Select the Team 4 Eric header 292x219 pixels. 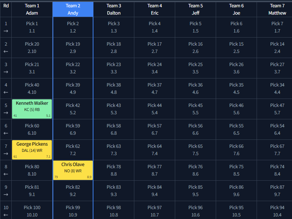154,9
